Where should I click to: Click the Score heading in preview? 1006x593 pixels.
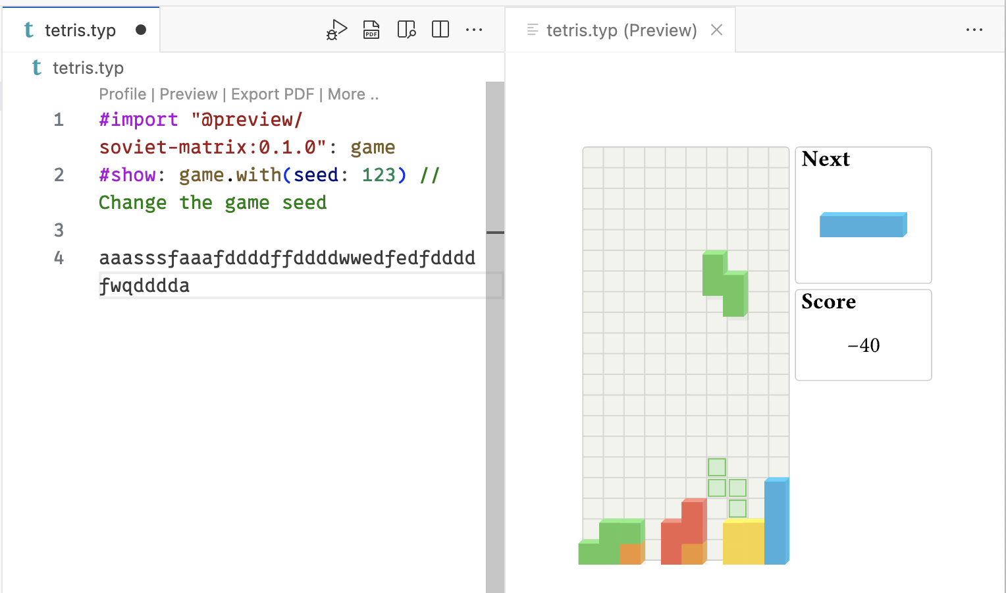pyautogui.click(x=828, y=302)
